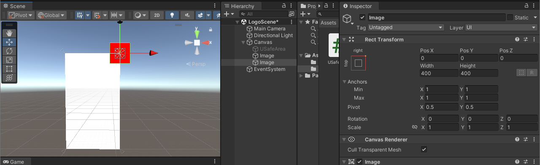Select the Transform combined tool

click(9, 78)
